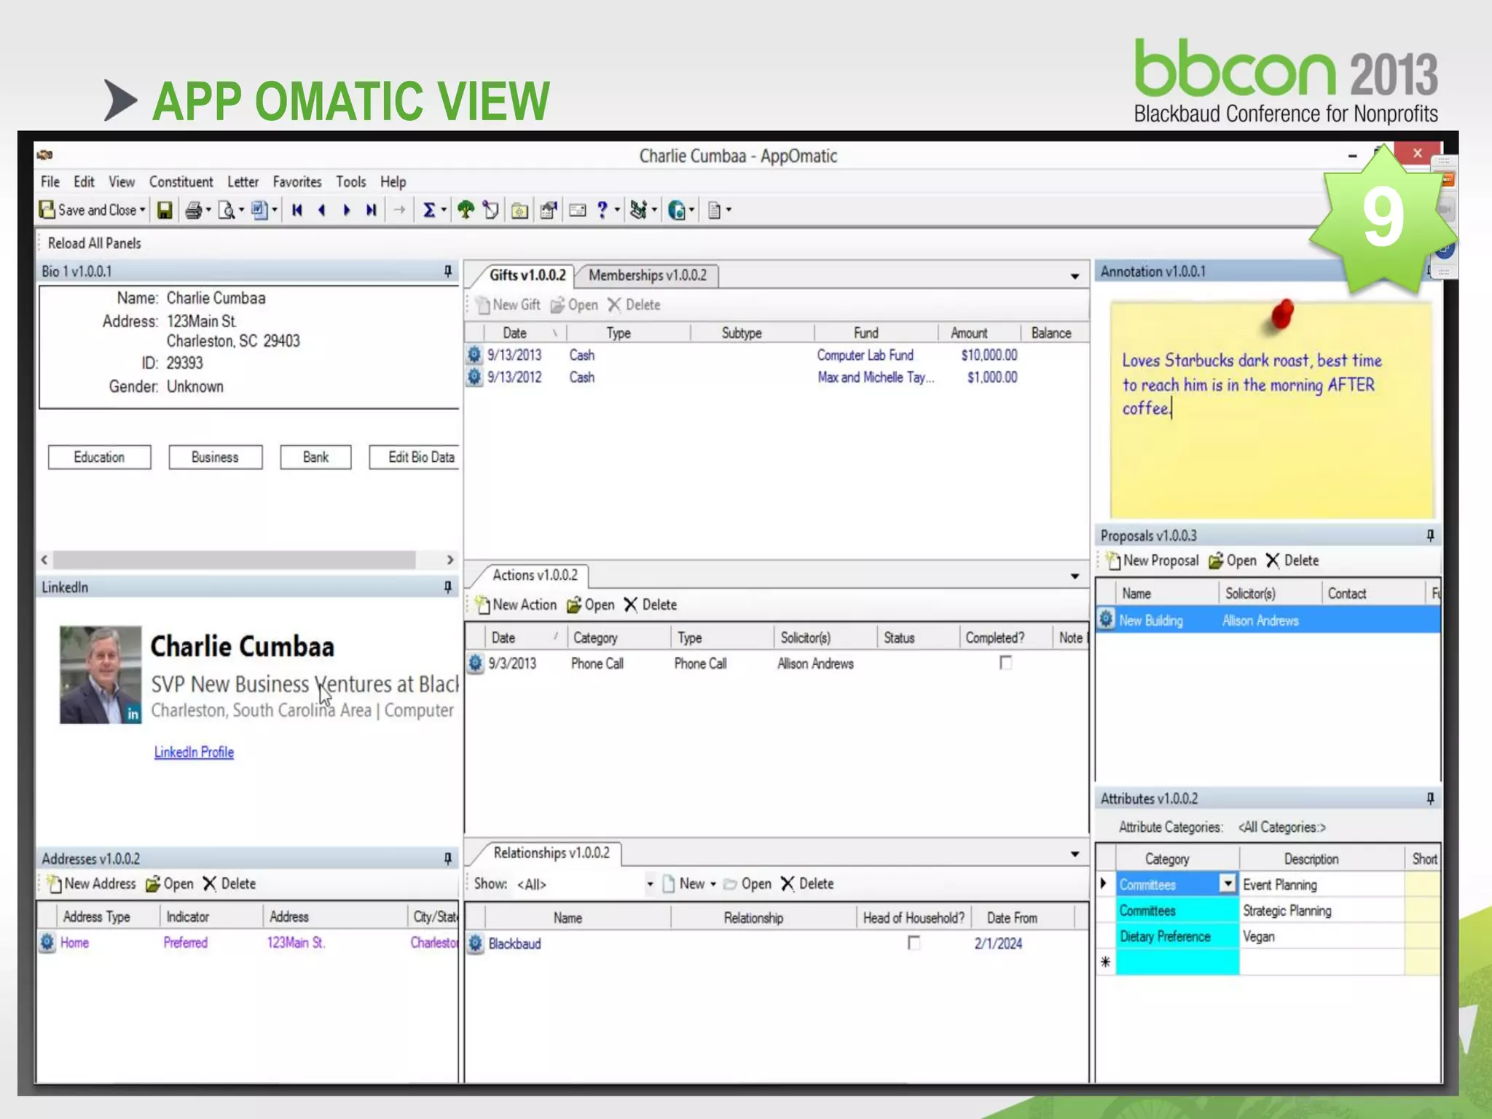Open the Actions panel dropdown arrow

click(x=1075, y=576)
